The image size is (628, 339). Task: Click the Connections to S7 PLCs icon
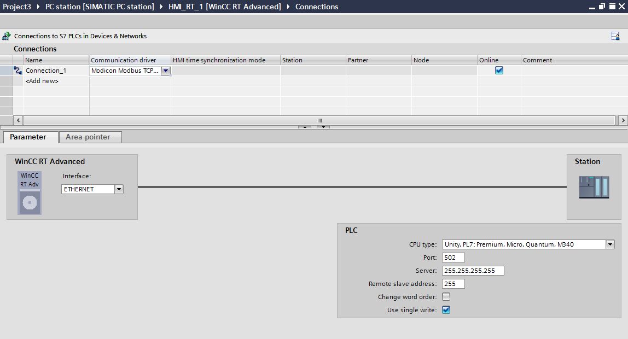(x=6, y=36)
